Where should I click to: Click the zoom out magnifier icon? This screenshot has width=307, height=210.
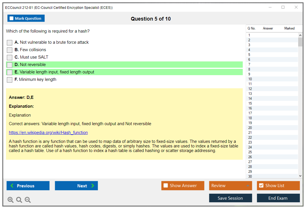(x=28, y=200)
